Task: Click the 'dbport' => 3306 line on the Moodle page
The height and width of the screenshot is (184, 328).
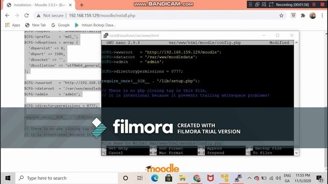Action: point(47,54)
